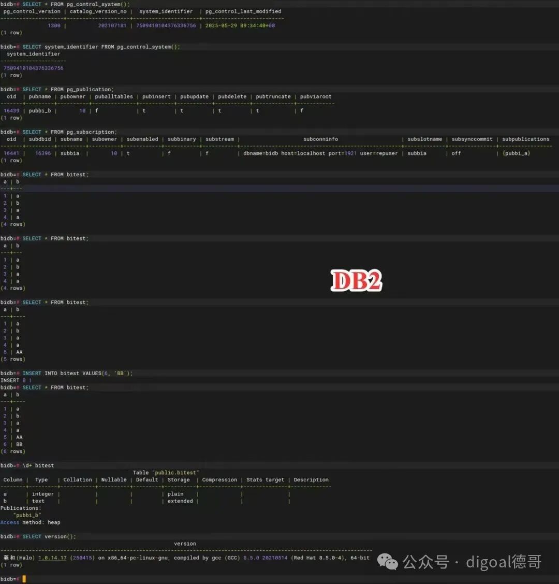Select the 'subpublications' column header
559x584 pixels.
[x=525, y=139]
